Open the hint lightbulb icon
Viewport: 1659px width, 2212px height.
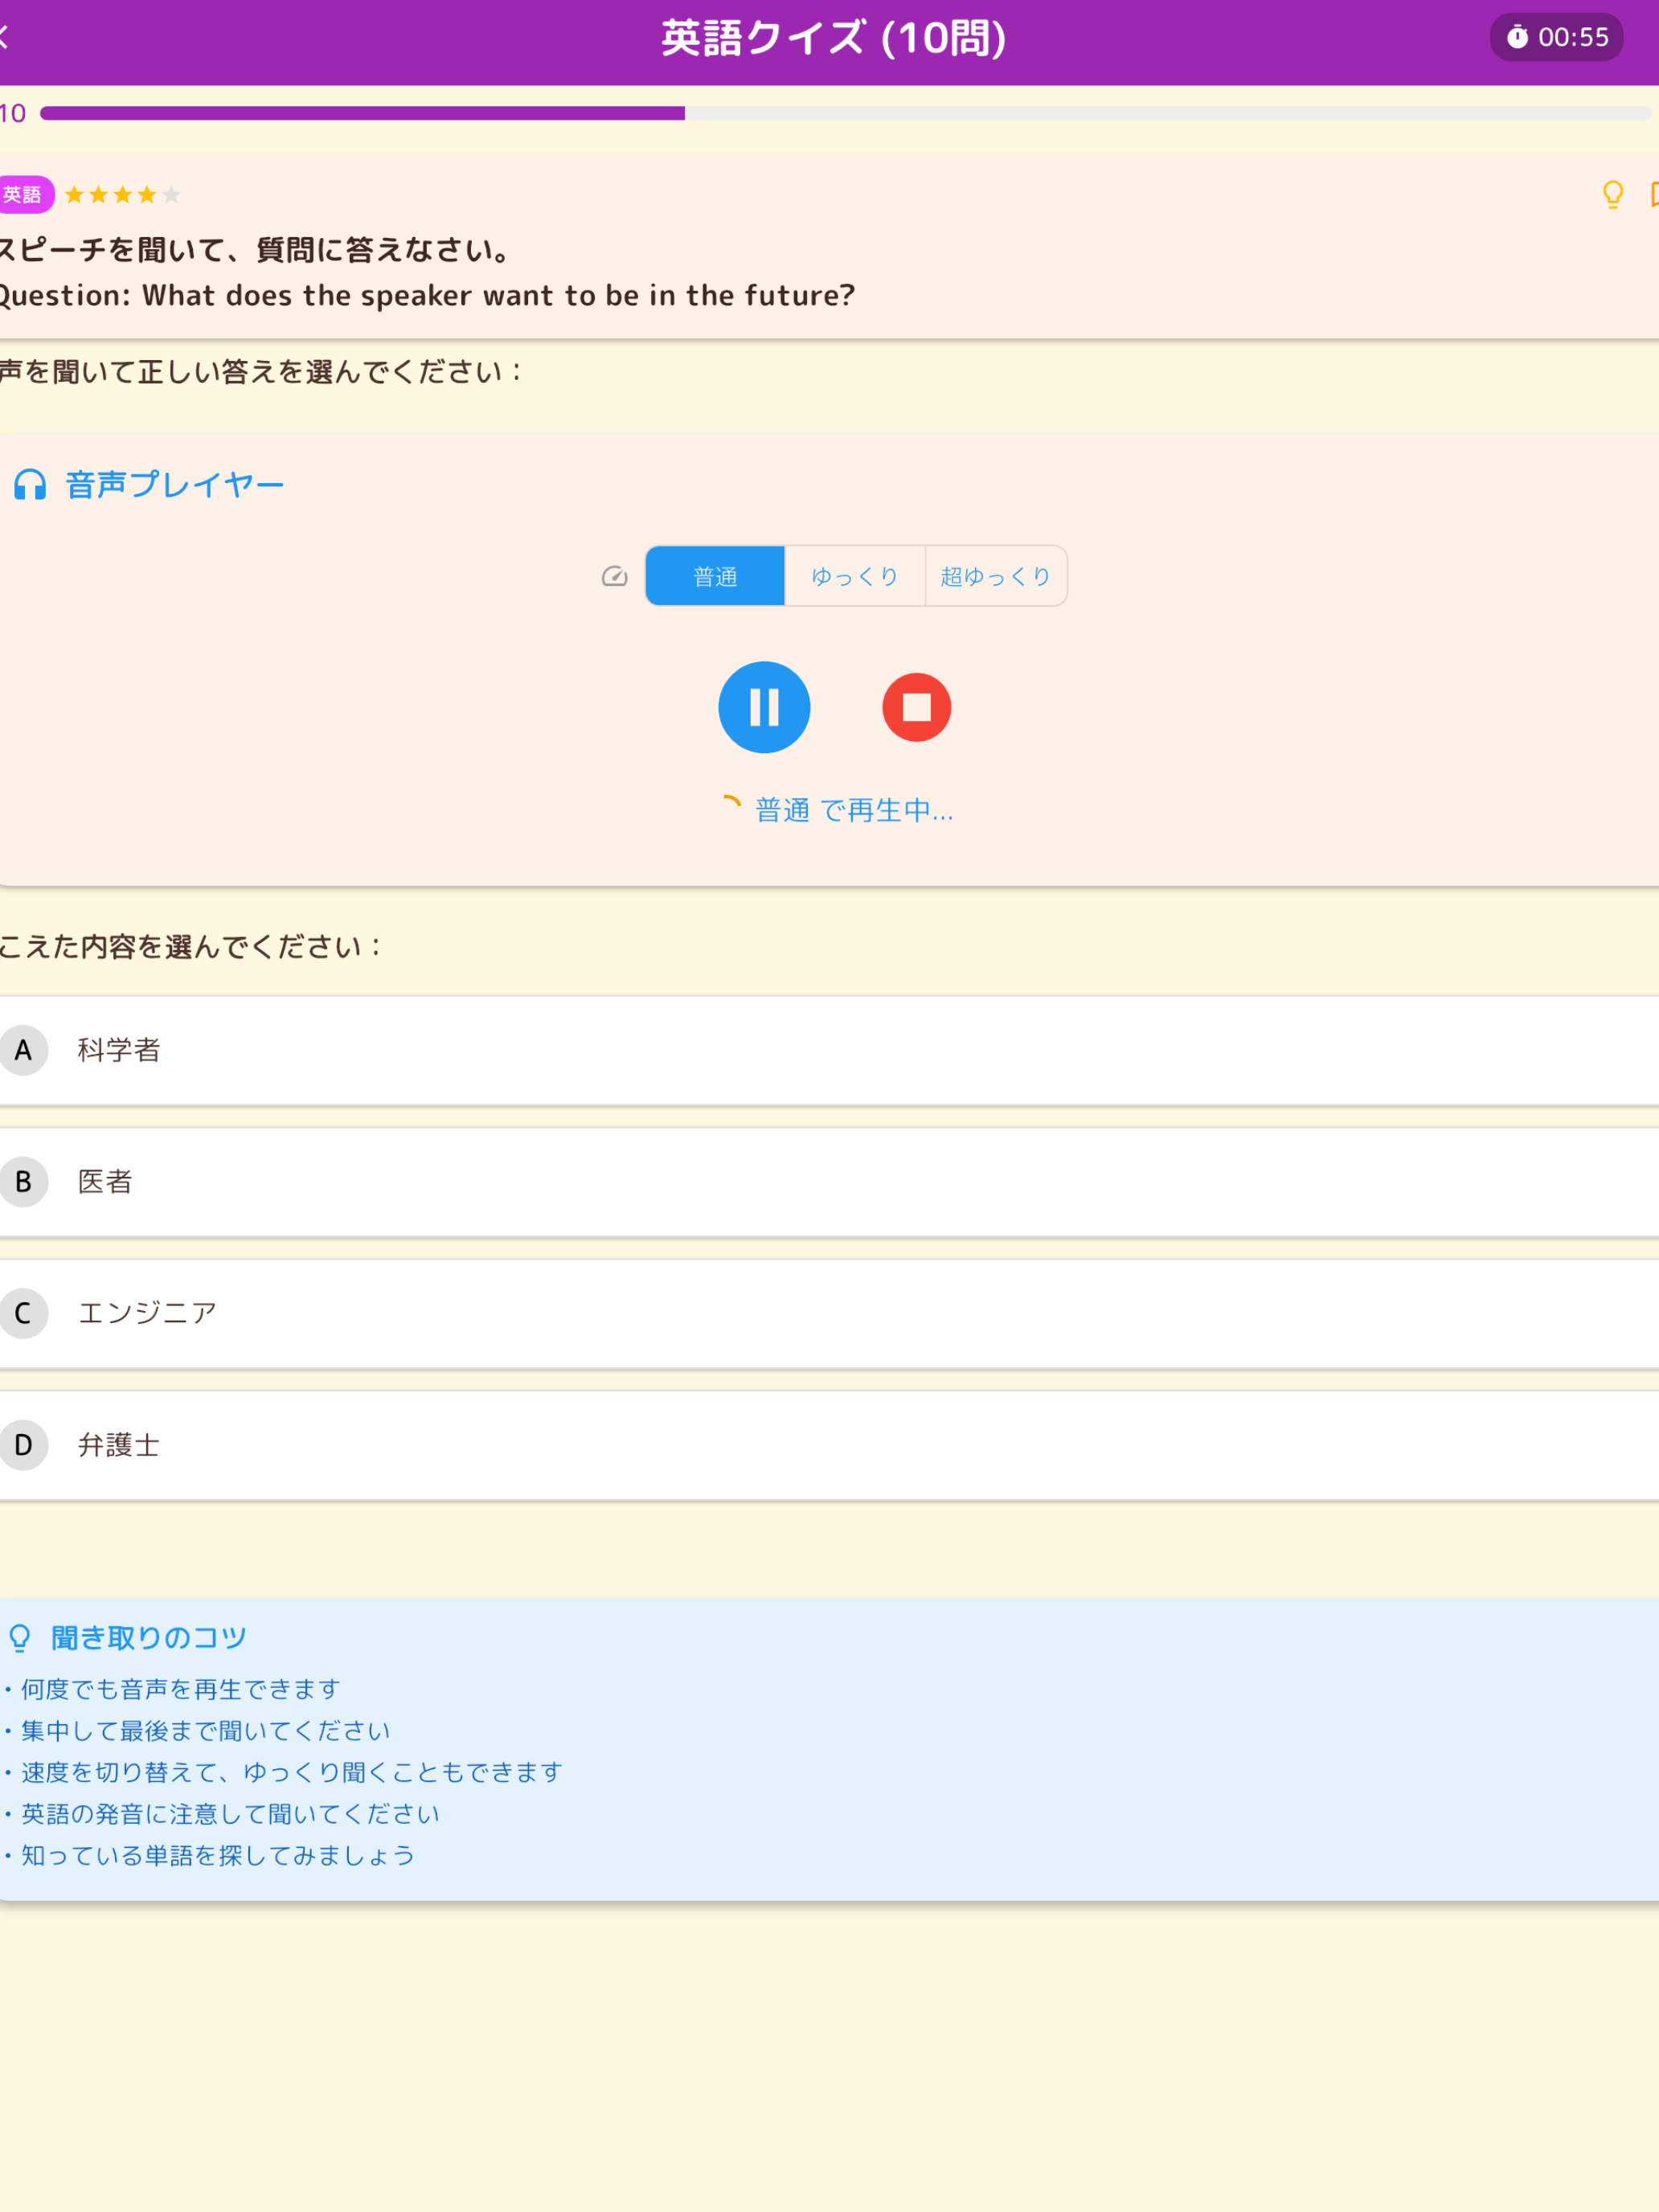[1612, 194]
